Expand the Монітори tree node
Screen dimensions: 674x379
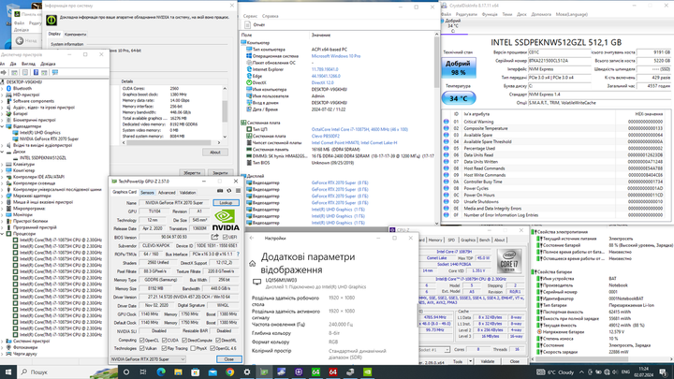3,215
